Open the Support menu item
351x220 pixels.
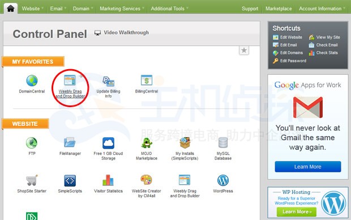pyautogui.click(x=250, y=9)
